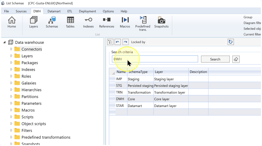Click the refresh icon next to Locked by
Image resolution: width=262 pixels, height=146 pixels.
tap(231, 42)
